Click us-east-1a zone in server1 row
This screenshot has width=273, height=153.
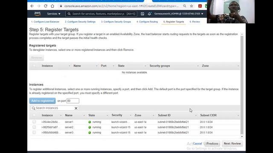click(x=140, y=122)
